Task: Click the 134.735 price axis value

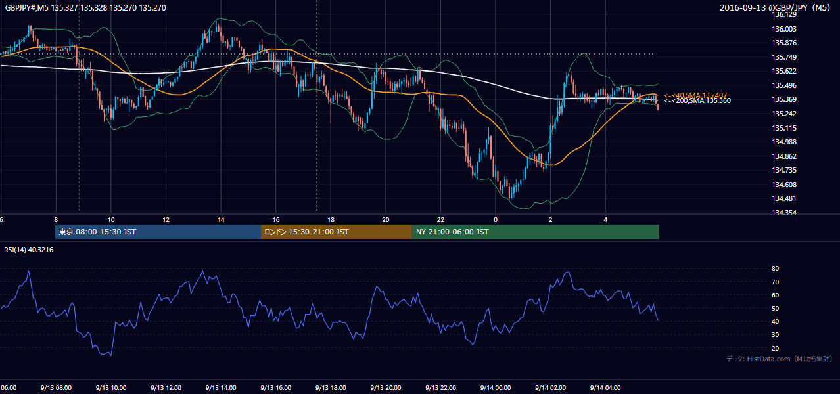Action: 784,170
